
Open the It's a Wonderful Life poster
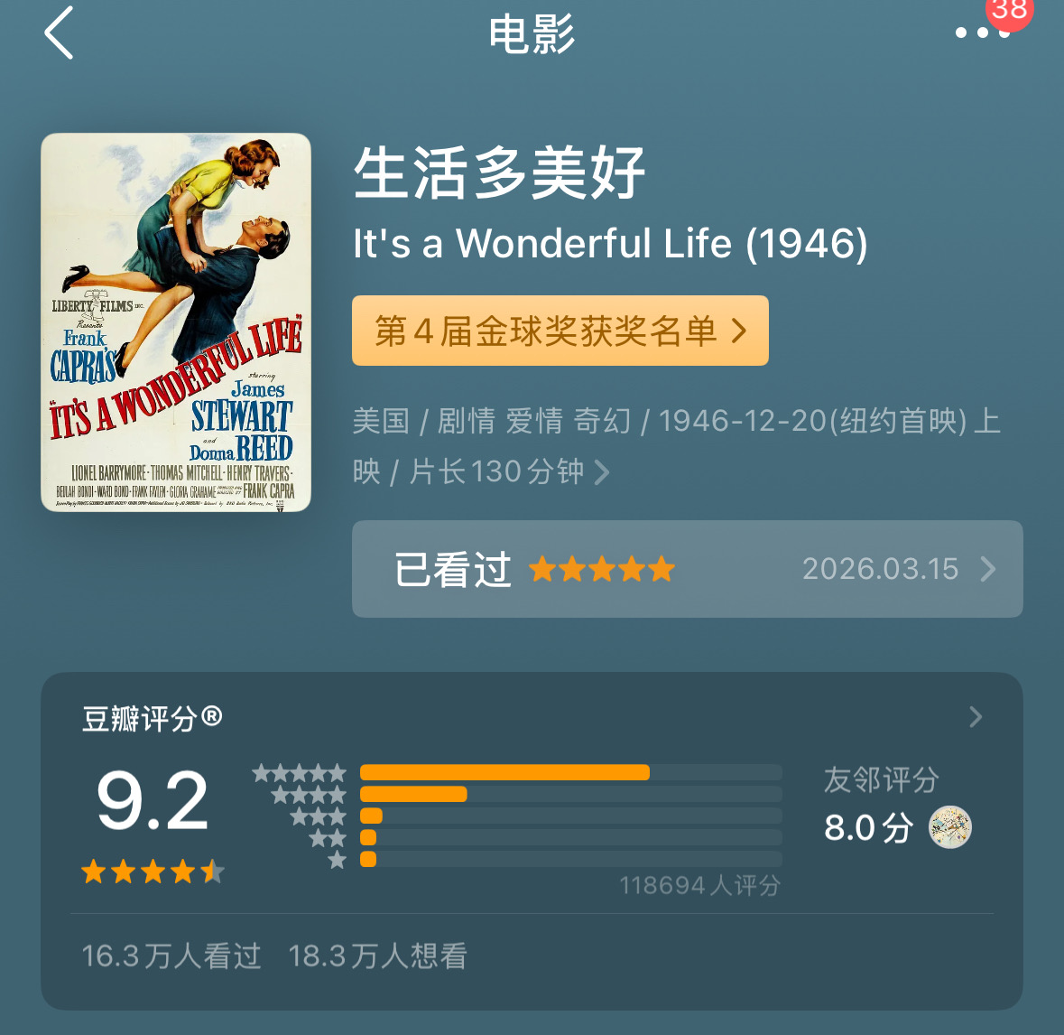click(176, 322)
